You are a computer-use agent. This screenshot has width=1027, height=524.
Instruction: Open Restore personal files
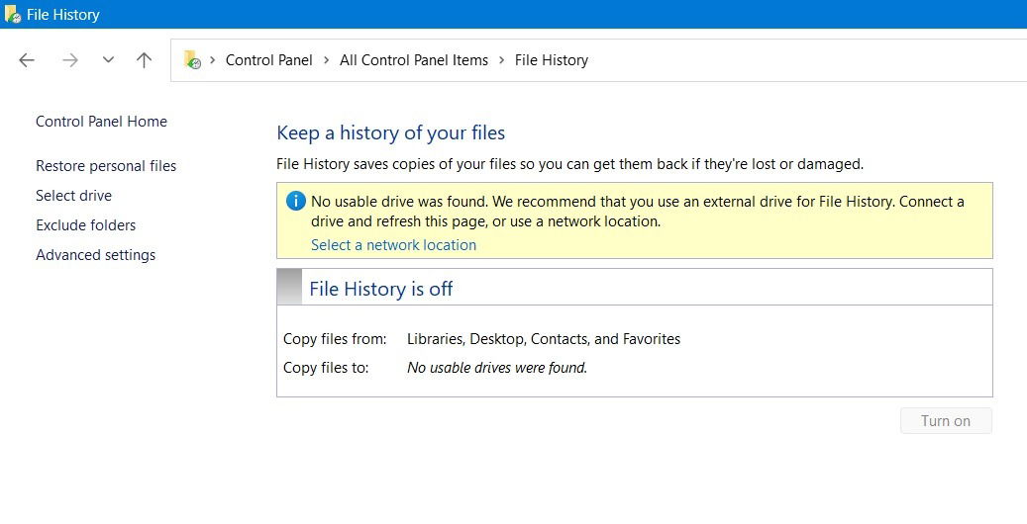[106, 166]
